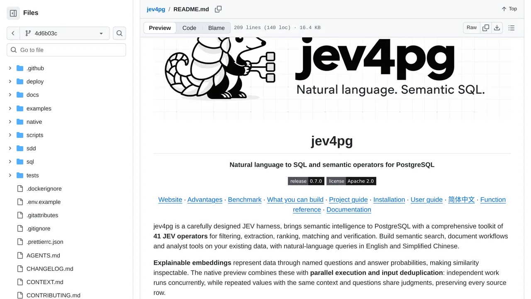531x299 pixels.
Task: Click the Raw button
Action: 472,28
